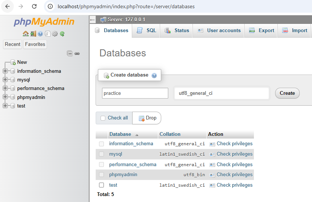312x202 pixels.
Task: Click privileges icon for performance_schema row
Action: (x=212, y=165)
